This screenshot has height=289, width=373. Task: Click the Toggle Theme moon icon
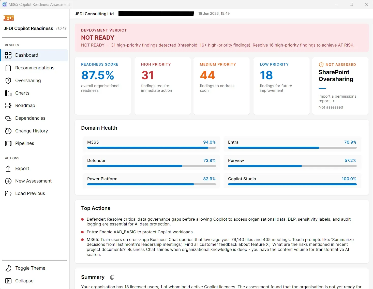(8, 268)
